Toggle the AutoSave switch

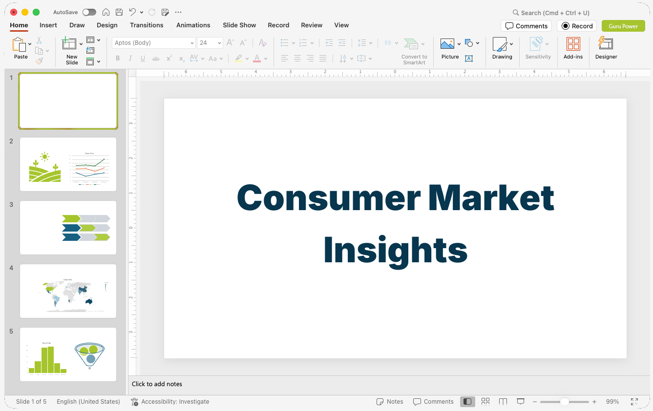coord(89,12)
